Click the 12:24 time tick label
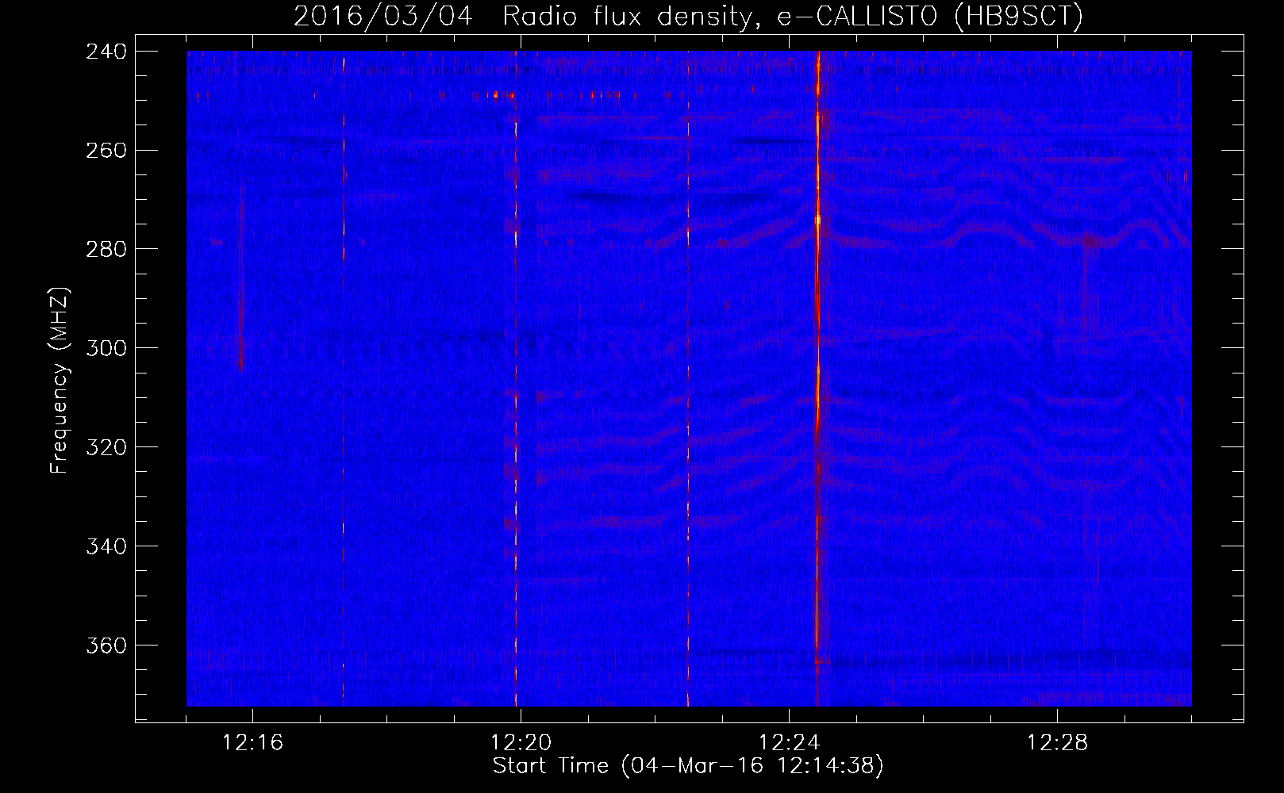This screenshot has width=1284, height=793. pyautogui.click(x=789, y=743)
